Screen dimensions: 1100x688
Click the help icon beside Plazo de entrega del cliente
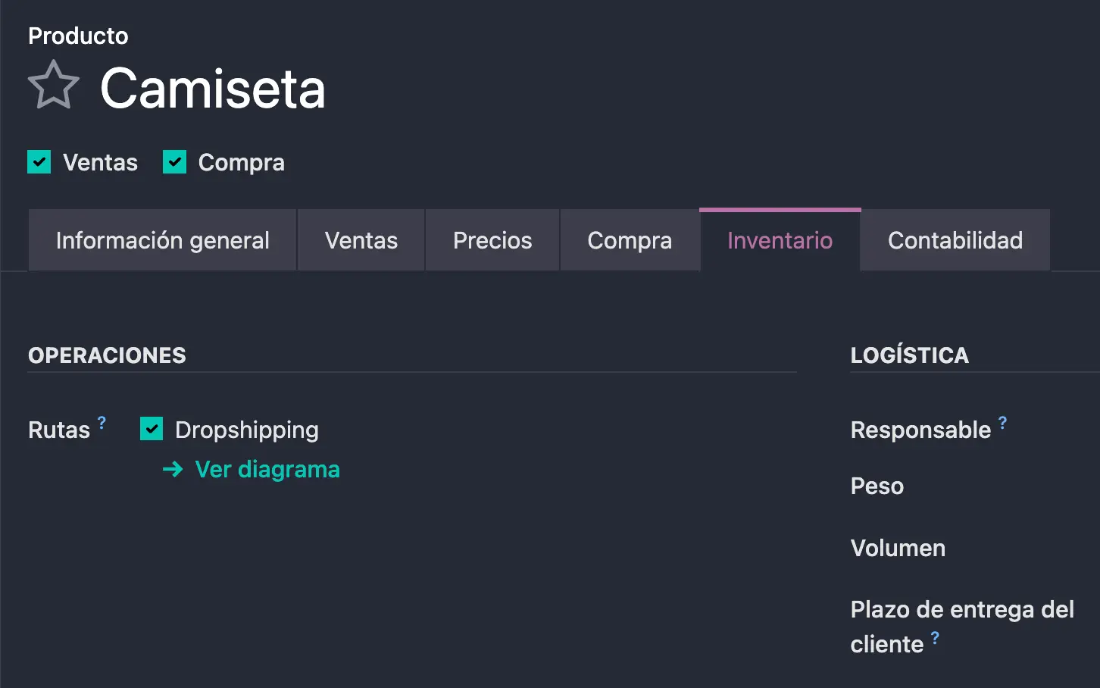click(935, 638)
